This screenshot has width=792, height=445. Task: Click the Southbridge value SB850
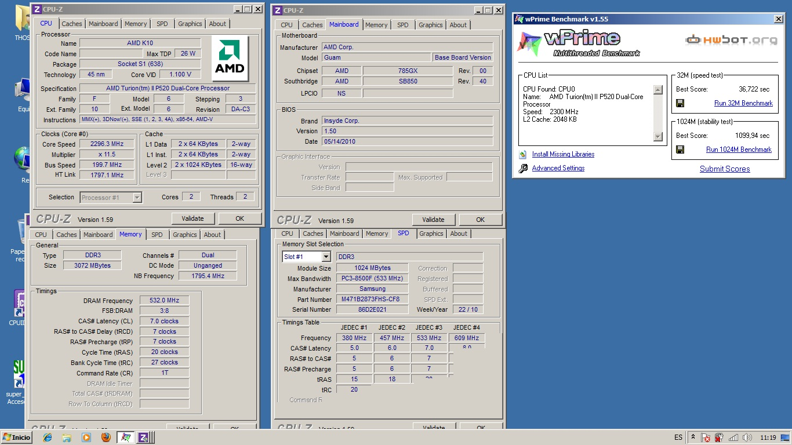click(x=408, y=81)
